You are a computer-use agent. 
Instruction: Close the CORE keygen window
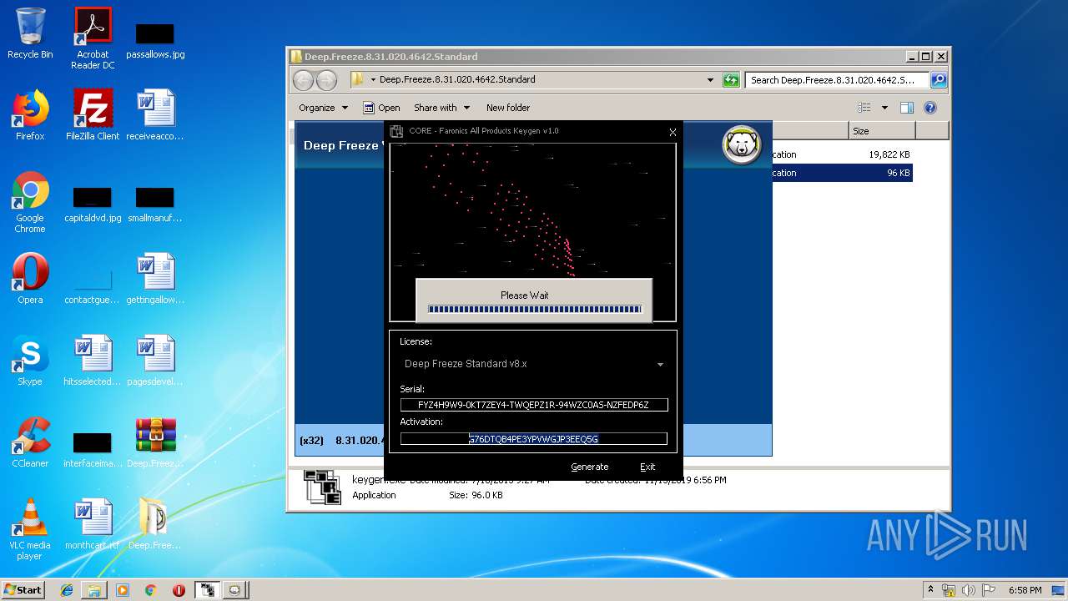click(x=673, y=132)
